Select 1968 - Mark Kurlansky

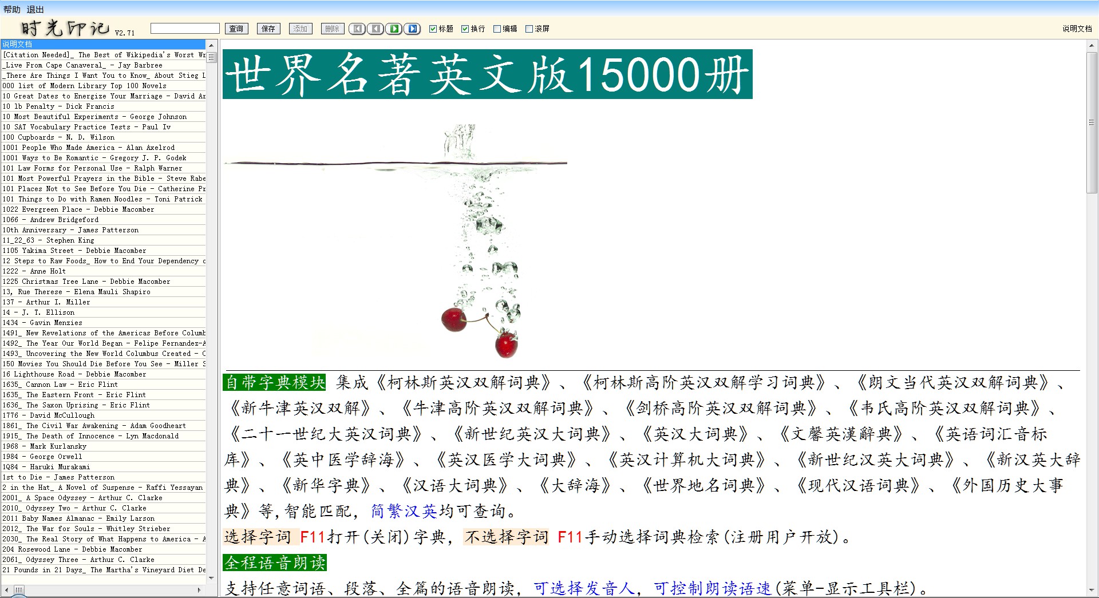(103, 446)
